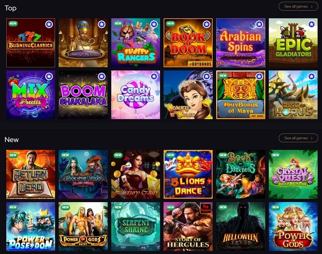322x254 pixels.
Task: Toggle favorite star on Arabian Spins
Action: tap(259, 24)
